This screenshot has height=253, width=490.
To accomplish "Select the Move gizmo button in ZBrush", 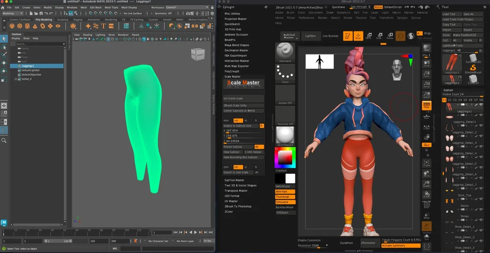I will 369,36.
